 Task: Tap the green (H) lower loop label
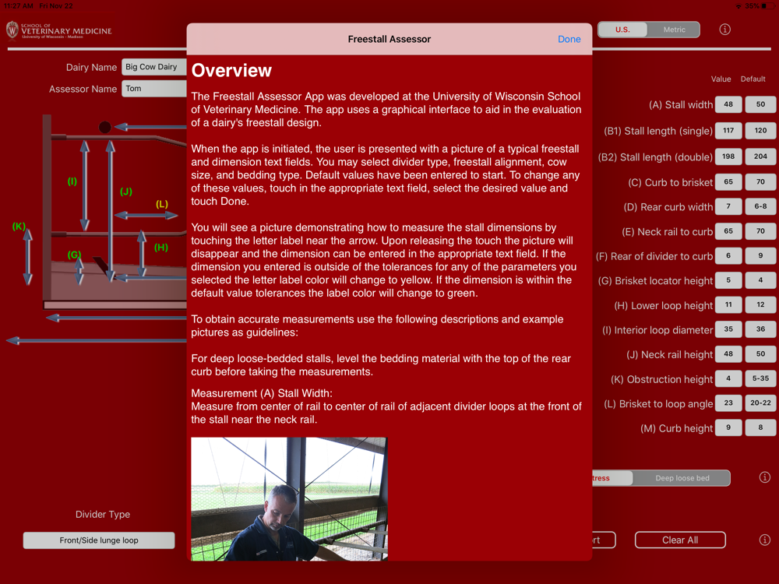point(161,248)
